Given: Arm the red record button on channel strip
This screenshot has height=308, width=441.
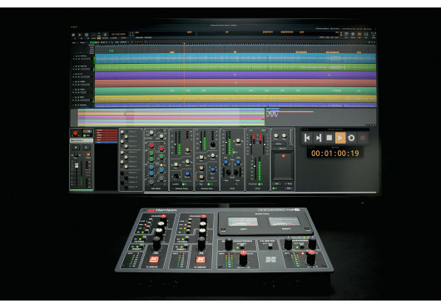Looking at the screenshot, I should pyautogui.click(x=76, y=133).
